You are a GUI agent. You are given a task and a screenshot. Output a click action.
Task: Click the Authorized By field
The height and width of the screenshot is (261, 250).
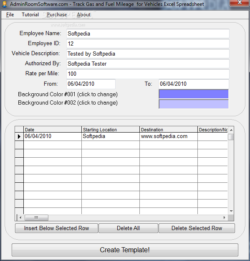148,64
